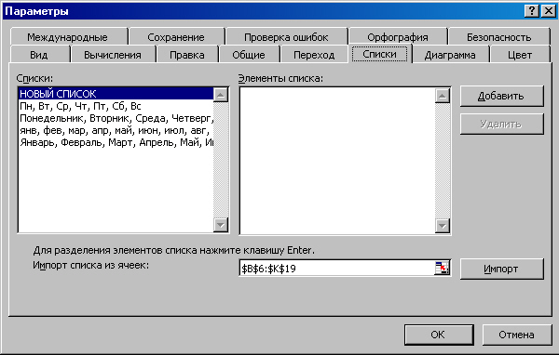Confirm with the OK button
This screenshot has height=355, width=559.
coord(439,335)
